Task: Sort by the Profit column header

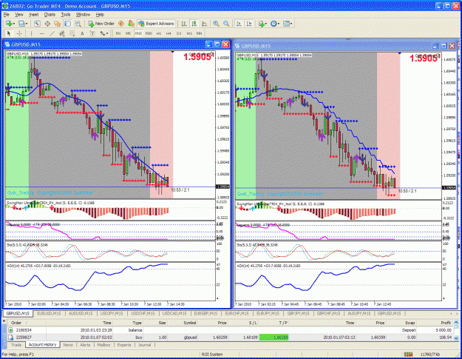Action: (435, 323)
